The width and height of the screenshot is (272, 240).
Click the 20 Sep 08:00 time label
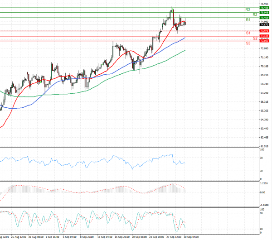(x=139, y=237)
